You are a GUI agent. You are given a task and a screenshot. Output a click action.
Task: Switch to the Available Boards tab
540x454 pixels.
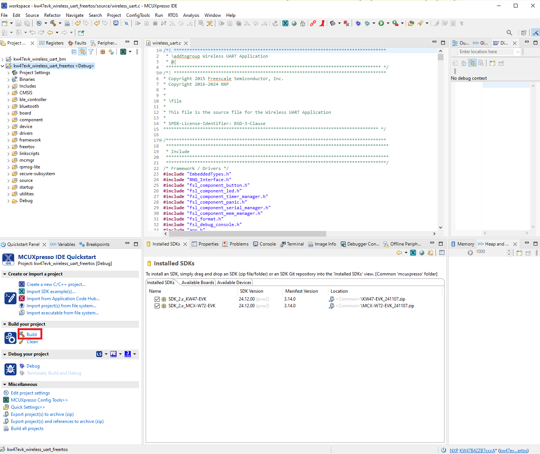click(197, 283)
